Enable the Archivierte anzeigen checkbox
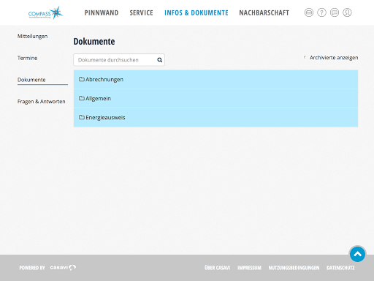The width and height of the screenshot is (374, 281). pos(305,58)
